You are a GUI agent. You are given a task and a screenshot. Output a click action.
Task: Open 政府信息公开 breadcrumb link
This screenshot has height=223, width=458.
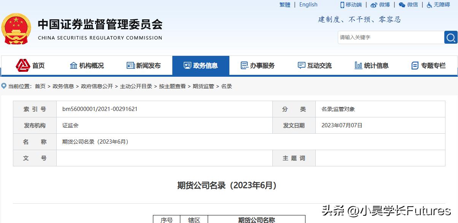coord(97,86)
